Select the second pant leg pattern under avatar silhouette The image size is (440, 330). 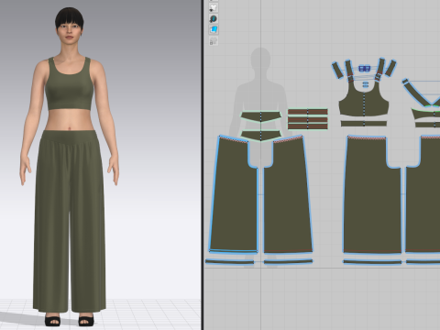tap(288, 195)
